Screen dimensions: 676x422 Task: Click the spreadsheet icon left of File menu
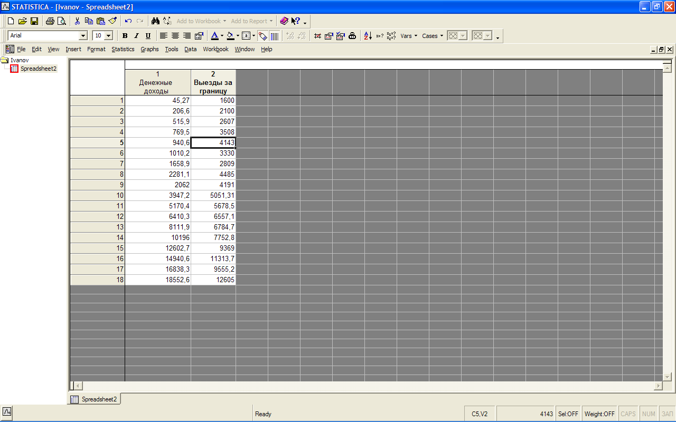click(10, 49)
